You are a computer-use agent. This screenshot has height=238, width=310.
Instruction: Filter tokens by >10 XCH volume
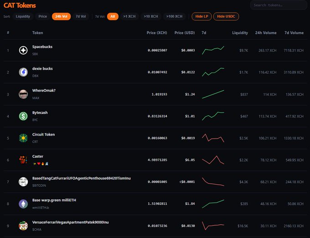click(151, 16)
